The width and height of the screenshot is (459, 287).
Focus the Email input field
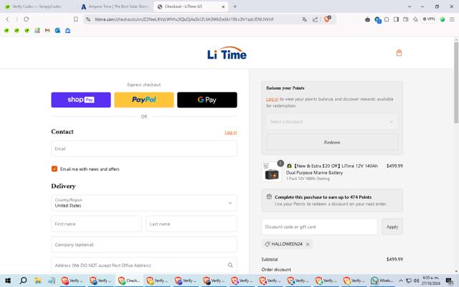144,149
